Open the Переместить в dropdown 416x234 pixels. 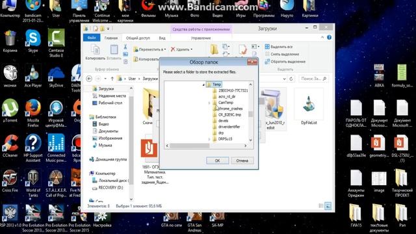point(150,49)
